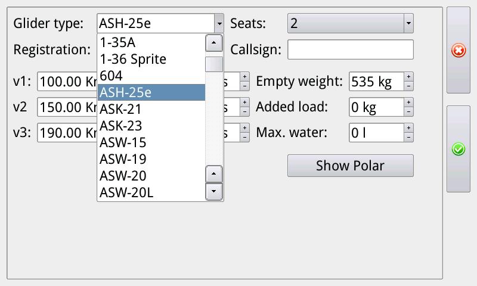This screenshot has width=477, height=286.
Task: Select the 604 glider entry
Action: click(x=151, y=76)
